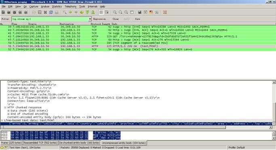Open the Telephony menu

[x=70, y=6]
